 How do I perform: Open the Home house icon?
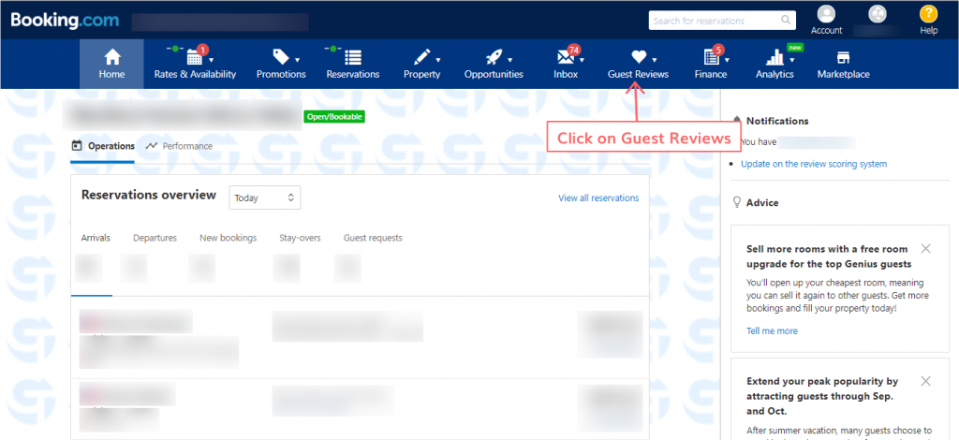pyautogui.click(x=112, y=57)
